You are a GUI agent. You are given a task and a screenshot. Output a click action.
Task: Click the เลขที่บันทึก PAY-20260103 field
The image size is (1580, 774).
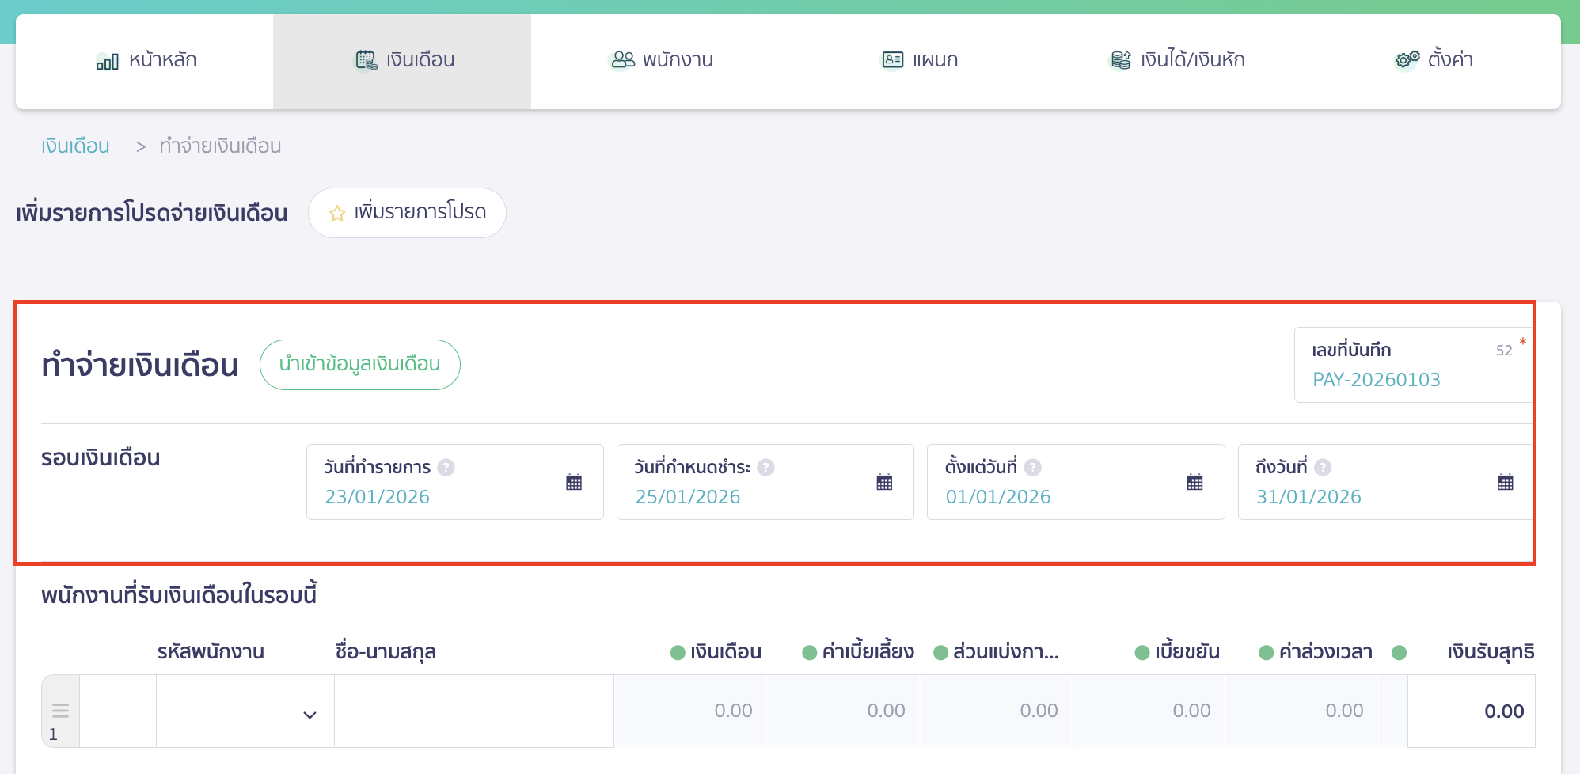[x=1376, y=379]
